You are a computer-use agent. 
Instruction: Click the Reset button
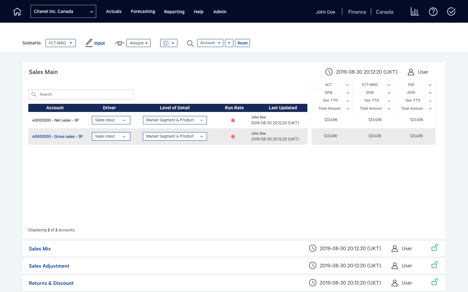[242, 43]
